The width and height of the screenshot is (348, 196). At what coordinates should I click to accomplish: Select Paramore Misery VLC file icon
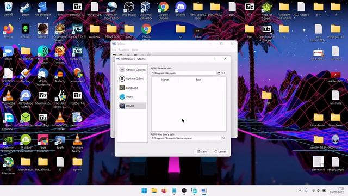[77, 144]
